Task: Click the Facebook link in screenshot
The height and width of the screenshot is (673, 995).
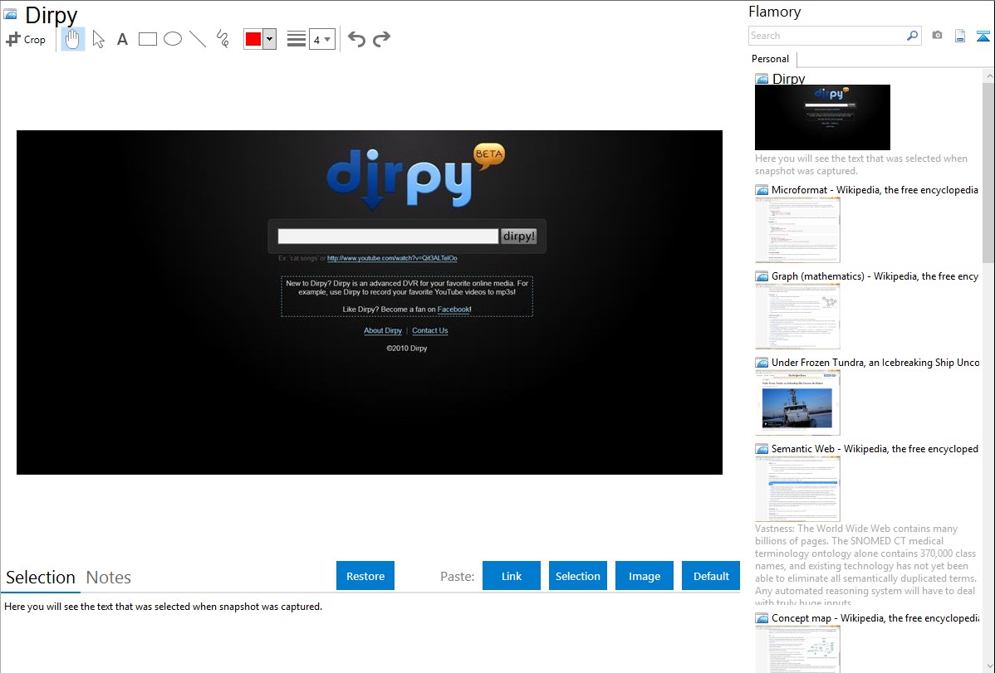Action: tap(453, 310)
